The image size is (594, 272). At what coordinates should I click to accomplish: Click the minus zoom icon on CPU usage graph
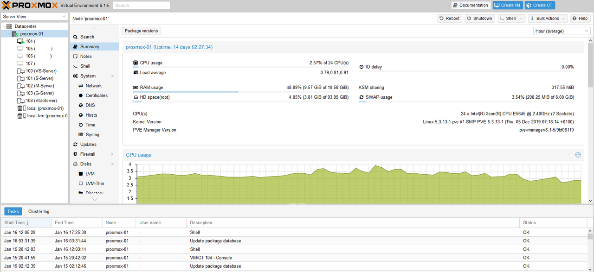pos(571,155)
